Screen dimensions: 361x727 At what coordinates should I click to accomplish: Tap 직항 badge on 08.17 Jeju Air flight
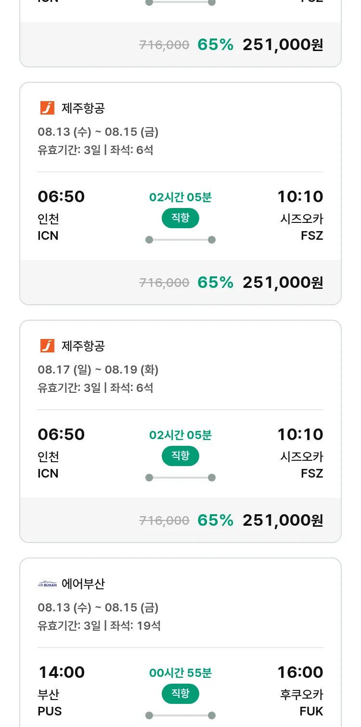click(x=180, y=456)
